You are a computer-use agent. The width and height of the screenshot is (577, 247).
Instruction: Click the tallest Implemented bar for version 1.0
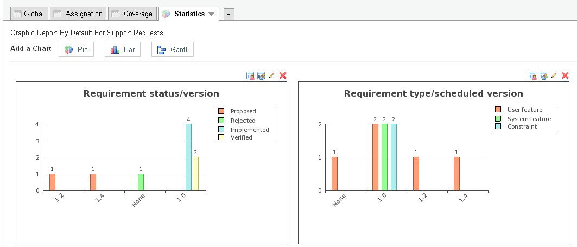[x=188, y=157]
